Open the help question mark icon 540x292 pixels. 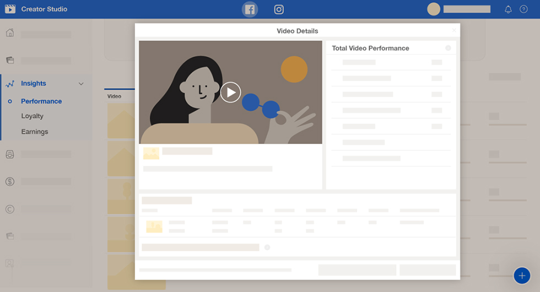tap(523, 9)
